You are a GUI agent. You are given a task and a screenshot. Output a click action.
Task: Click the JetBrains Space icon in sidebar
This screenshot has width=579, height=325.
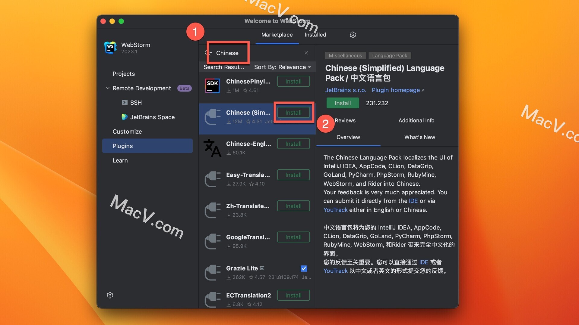pyautogui.click(x=124, y=117)
